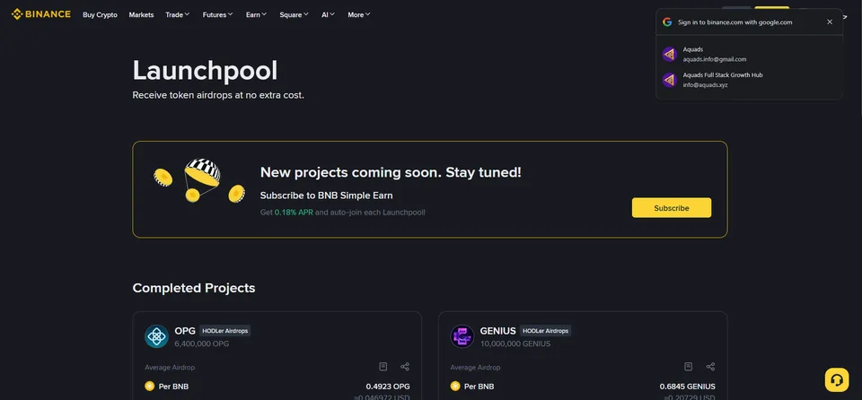The height and width of the screenshot is (400, 862).
Task: Click the GENIUS token logo
Action: [462, 336]
